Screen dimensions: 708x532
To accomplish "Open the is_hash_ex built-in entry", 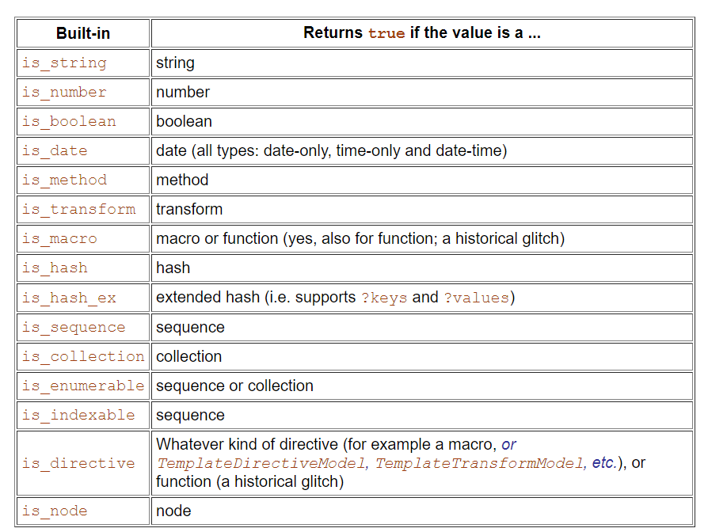I will (68, 298).
